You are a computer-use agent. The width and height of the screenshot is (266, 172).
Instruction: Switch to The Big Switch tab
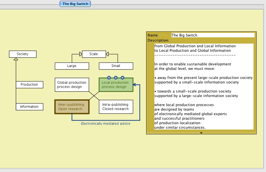pyautogui.click(x=75, y=4)
